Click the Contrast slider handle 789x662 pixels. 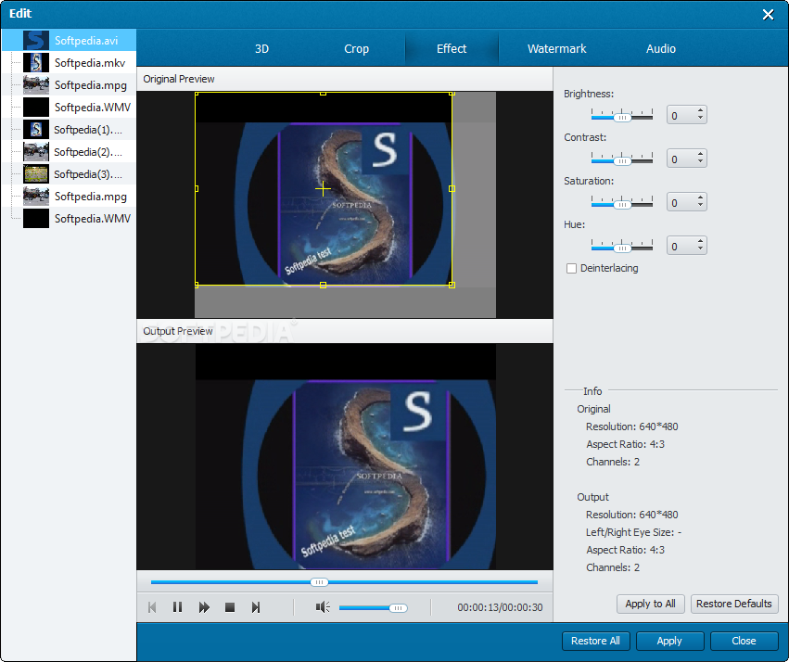pyautogui.click(x=622, y=161)
